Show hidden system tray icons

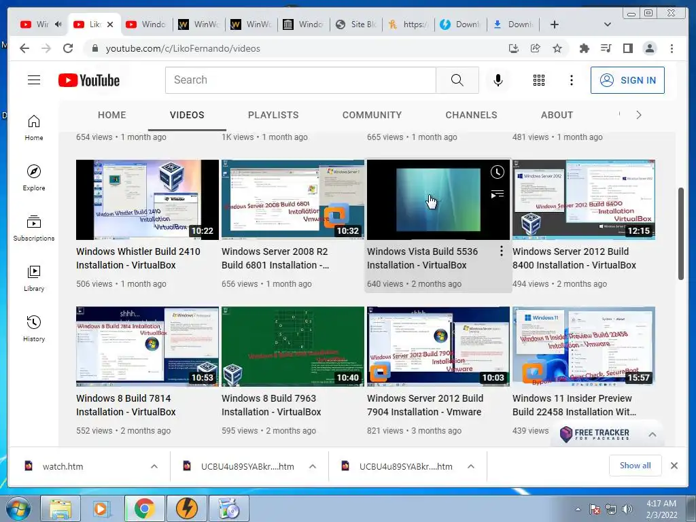(578, 509)
